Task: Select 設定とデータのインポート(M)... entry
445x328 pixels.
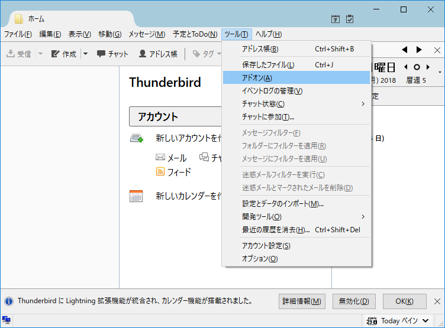Action: pos(296,203)
